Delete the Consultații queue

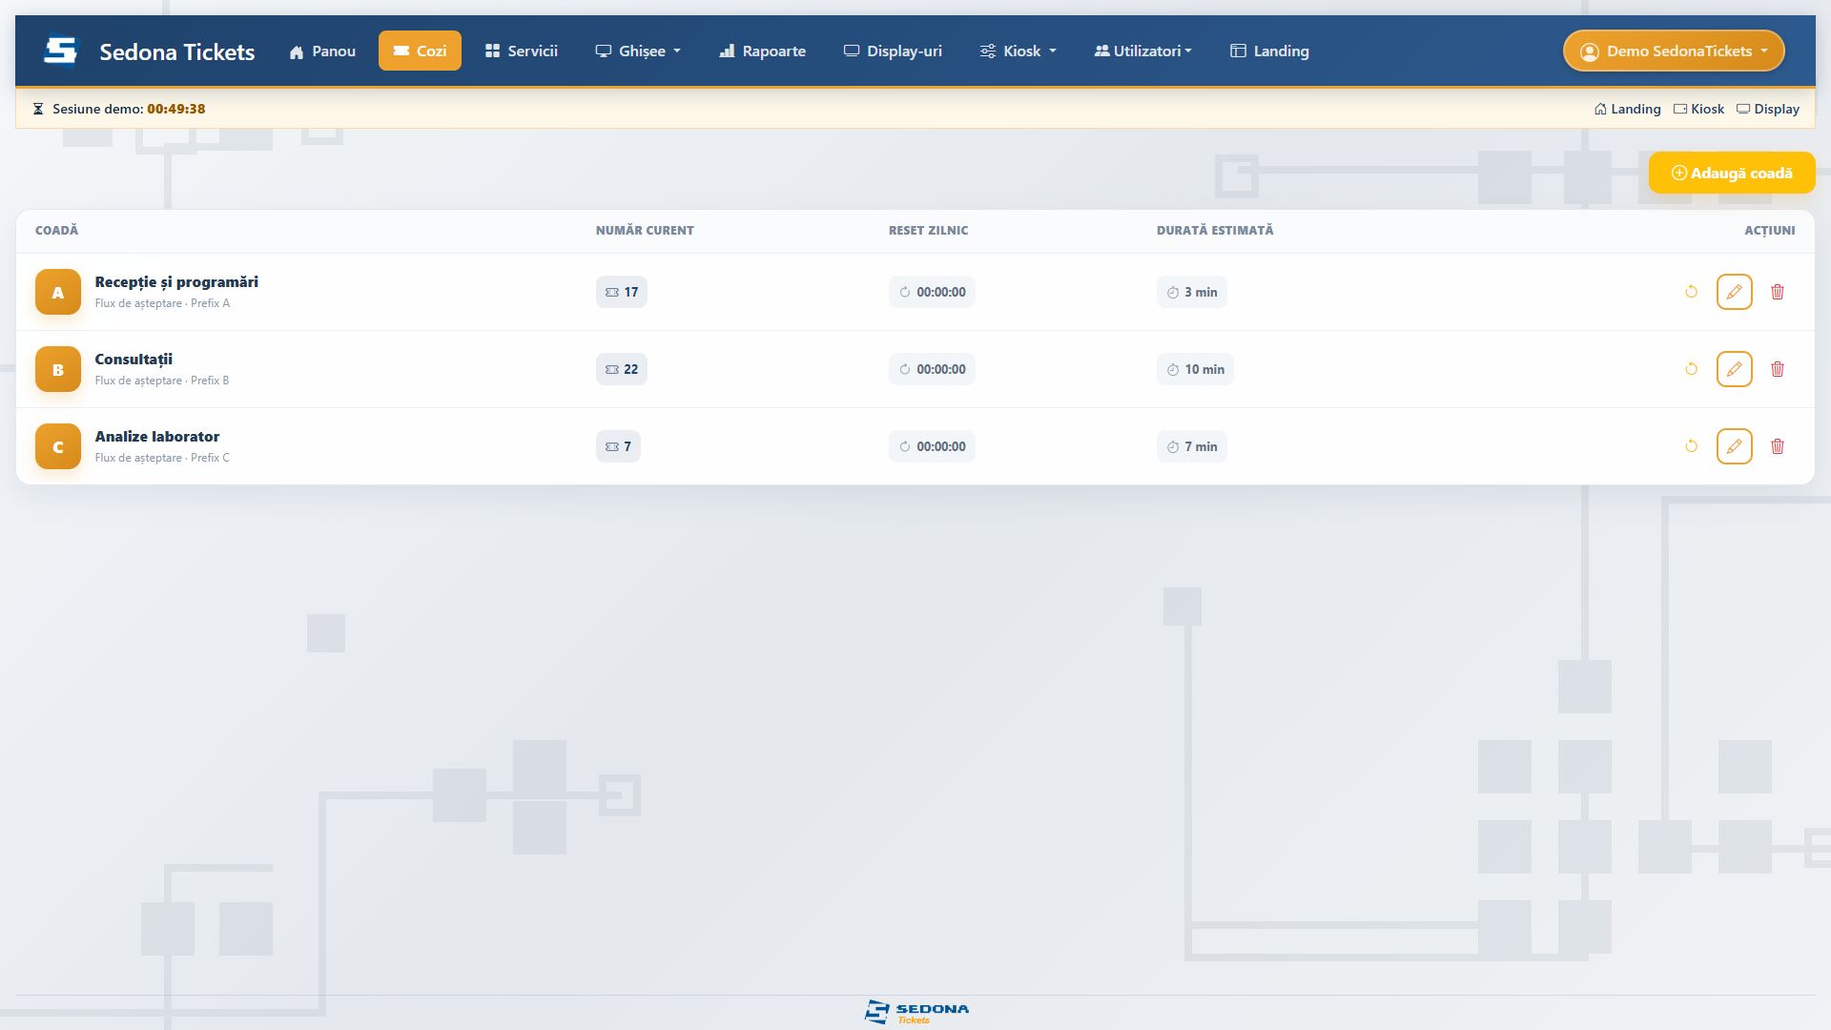(x=1777, y=369)
